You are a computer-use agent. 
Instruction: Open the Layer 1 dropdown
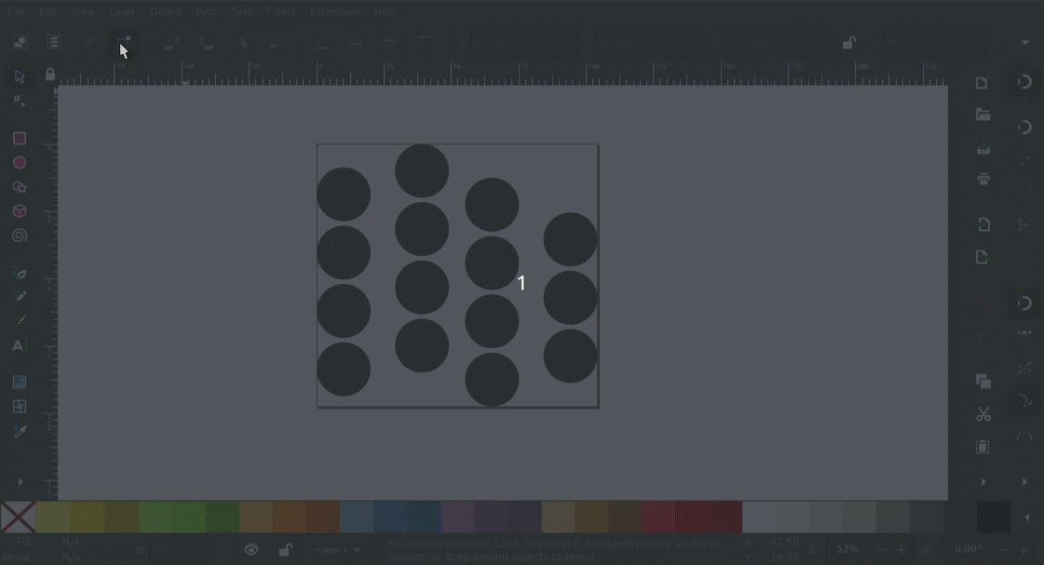[x=337, y=550]
